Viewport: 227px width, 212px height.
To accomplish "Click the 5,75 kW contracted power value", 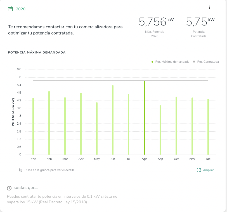I will pos(200,22).
